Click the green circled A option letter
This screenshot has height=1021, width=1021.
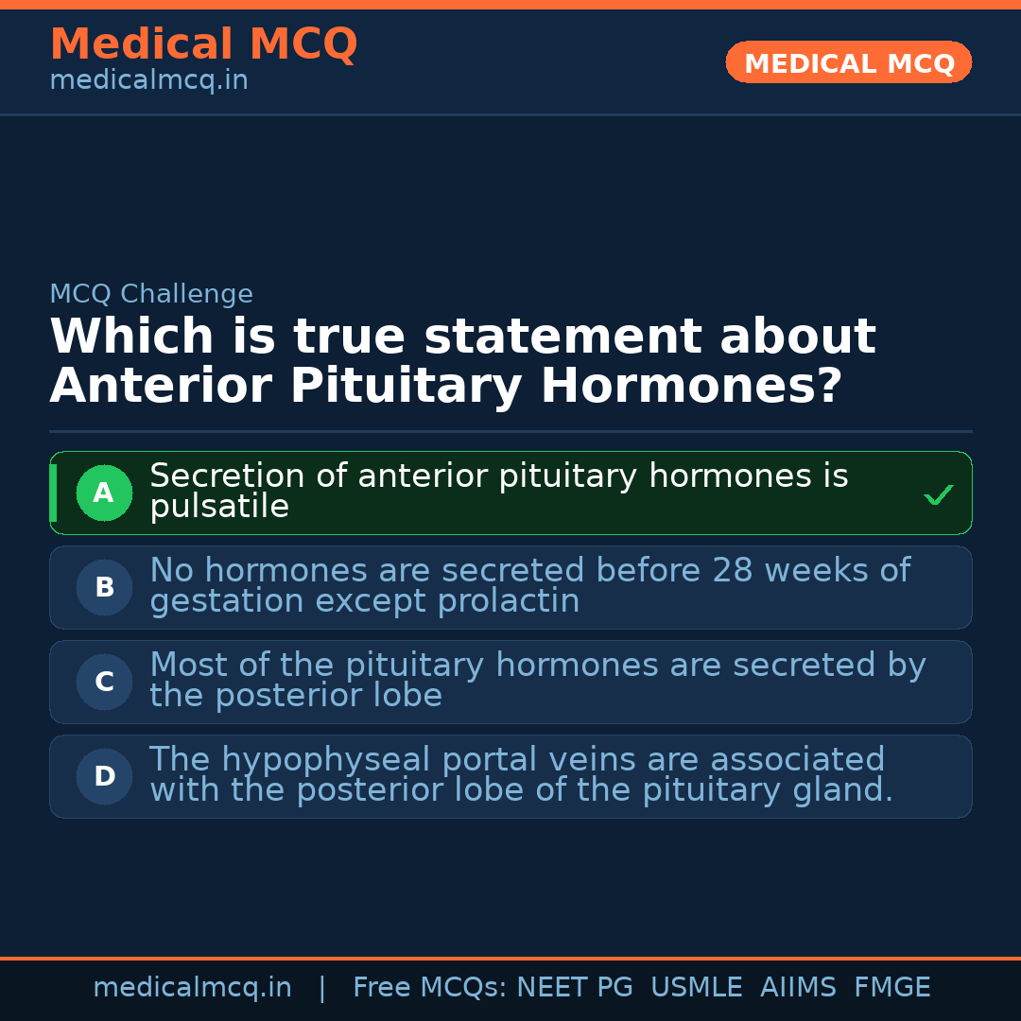[x=104, y=493]
